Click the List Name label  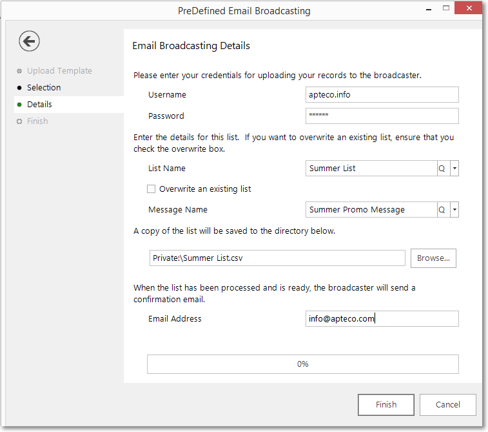[x=167, y=169]
